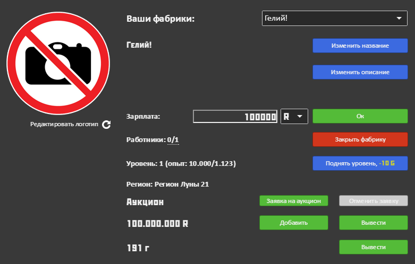This screenshot has height=264, width=415.
Task: Focus the Зарплата salary input field
Action: coord(235,117)
